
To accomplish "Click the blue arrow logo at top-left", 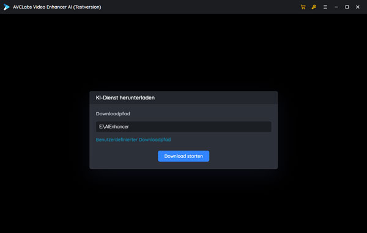I will pos(6,7).
